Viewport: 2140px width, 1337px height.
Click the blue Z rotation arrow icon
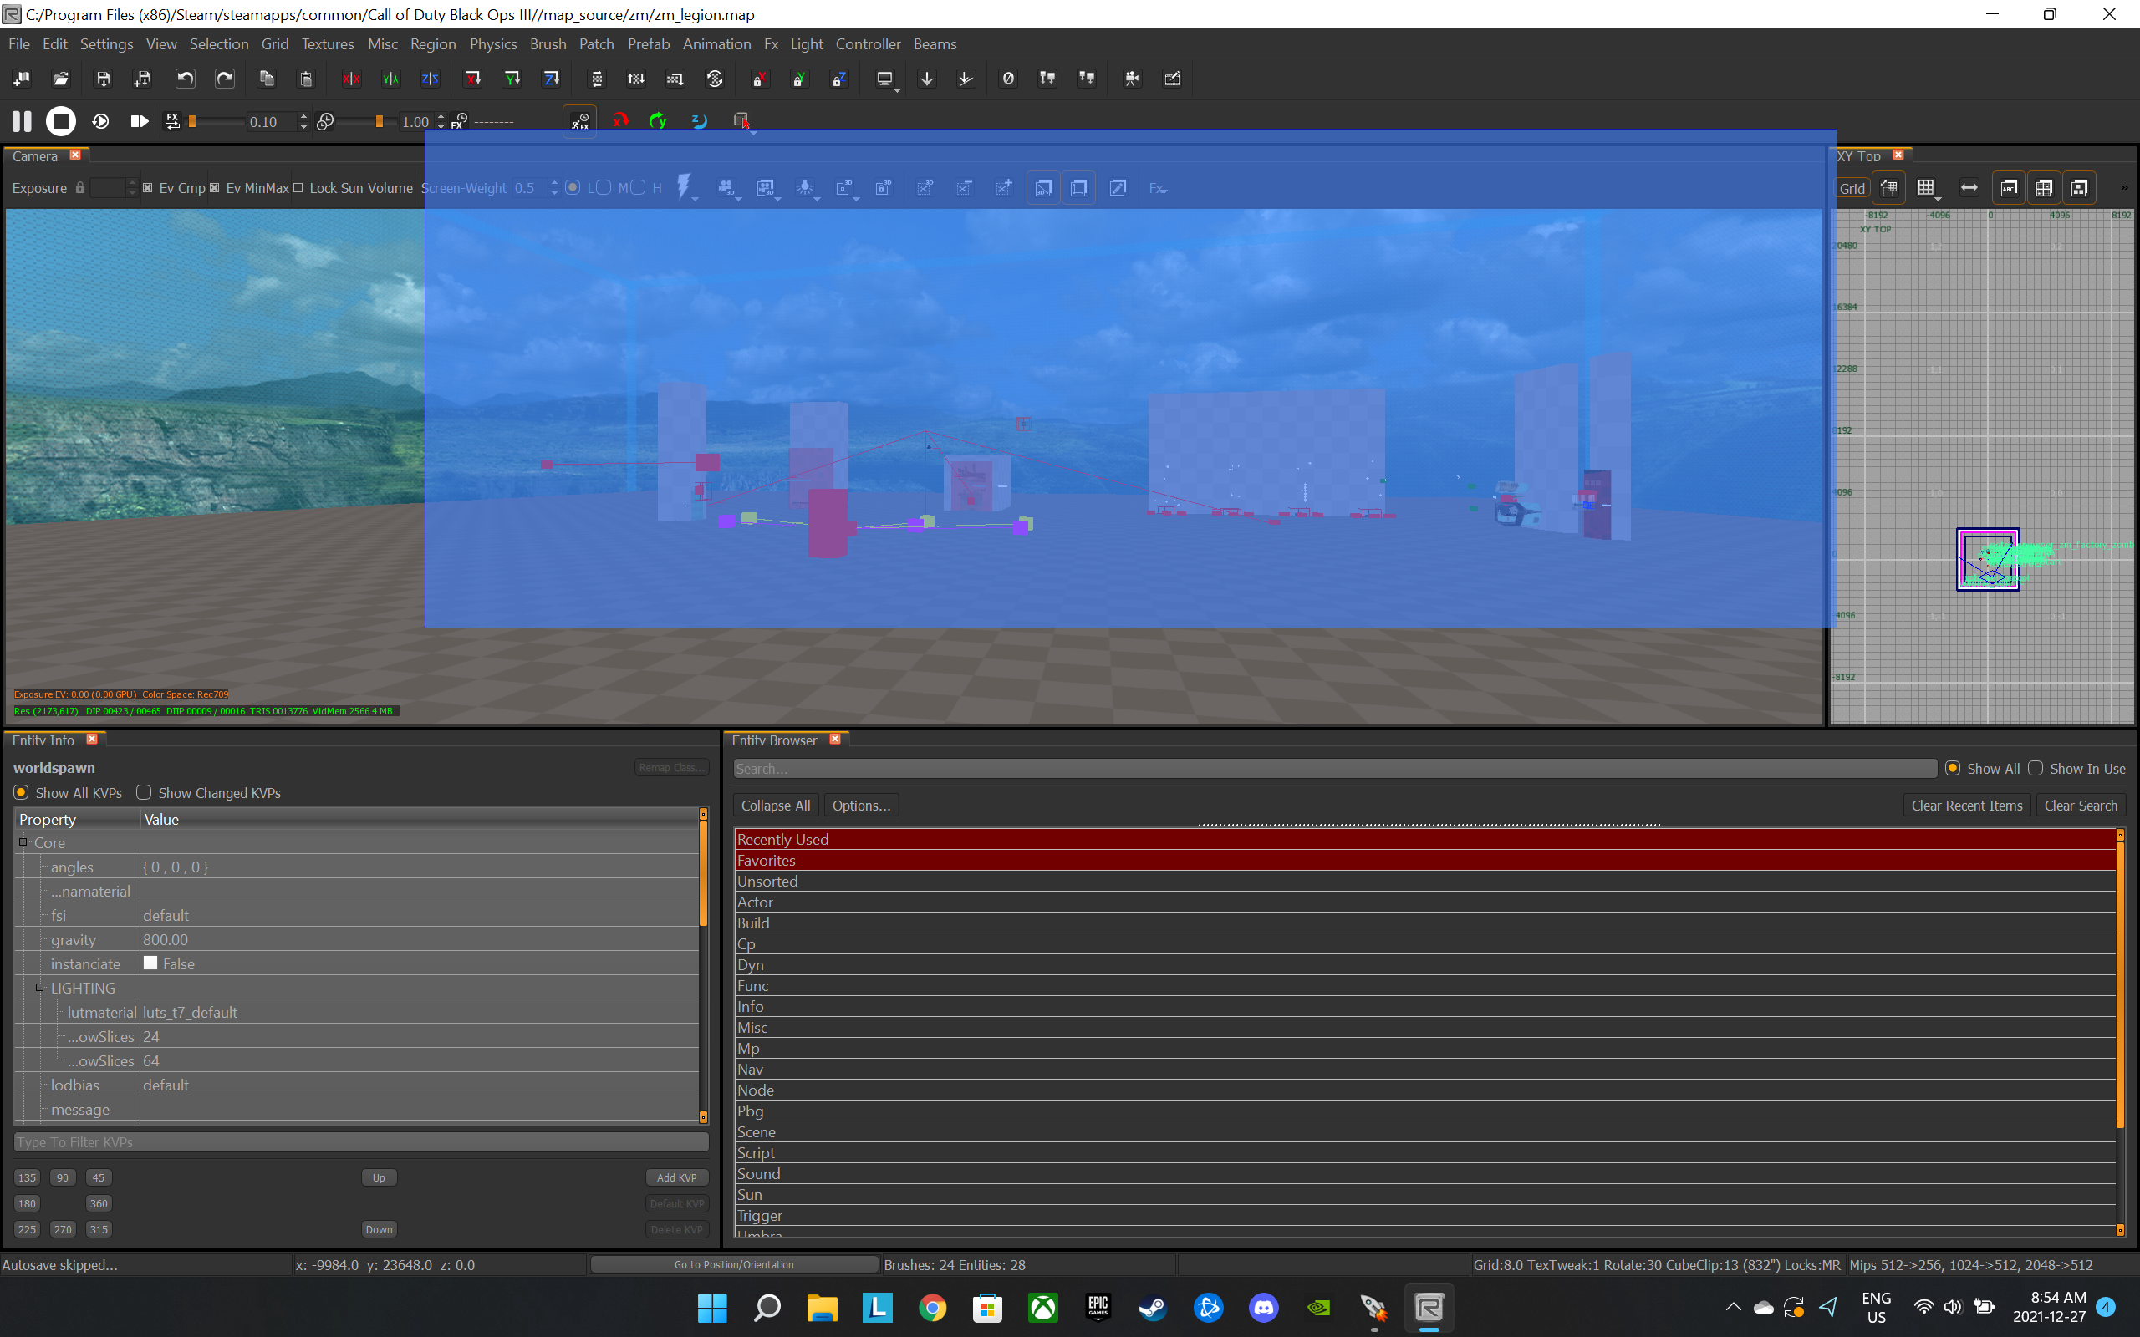click(x=699, y=120)
